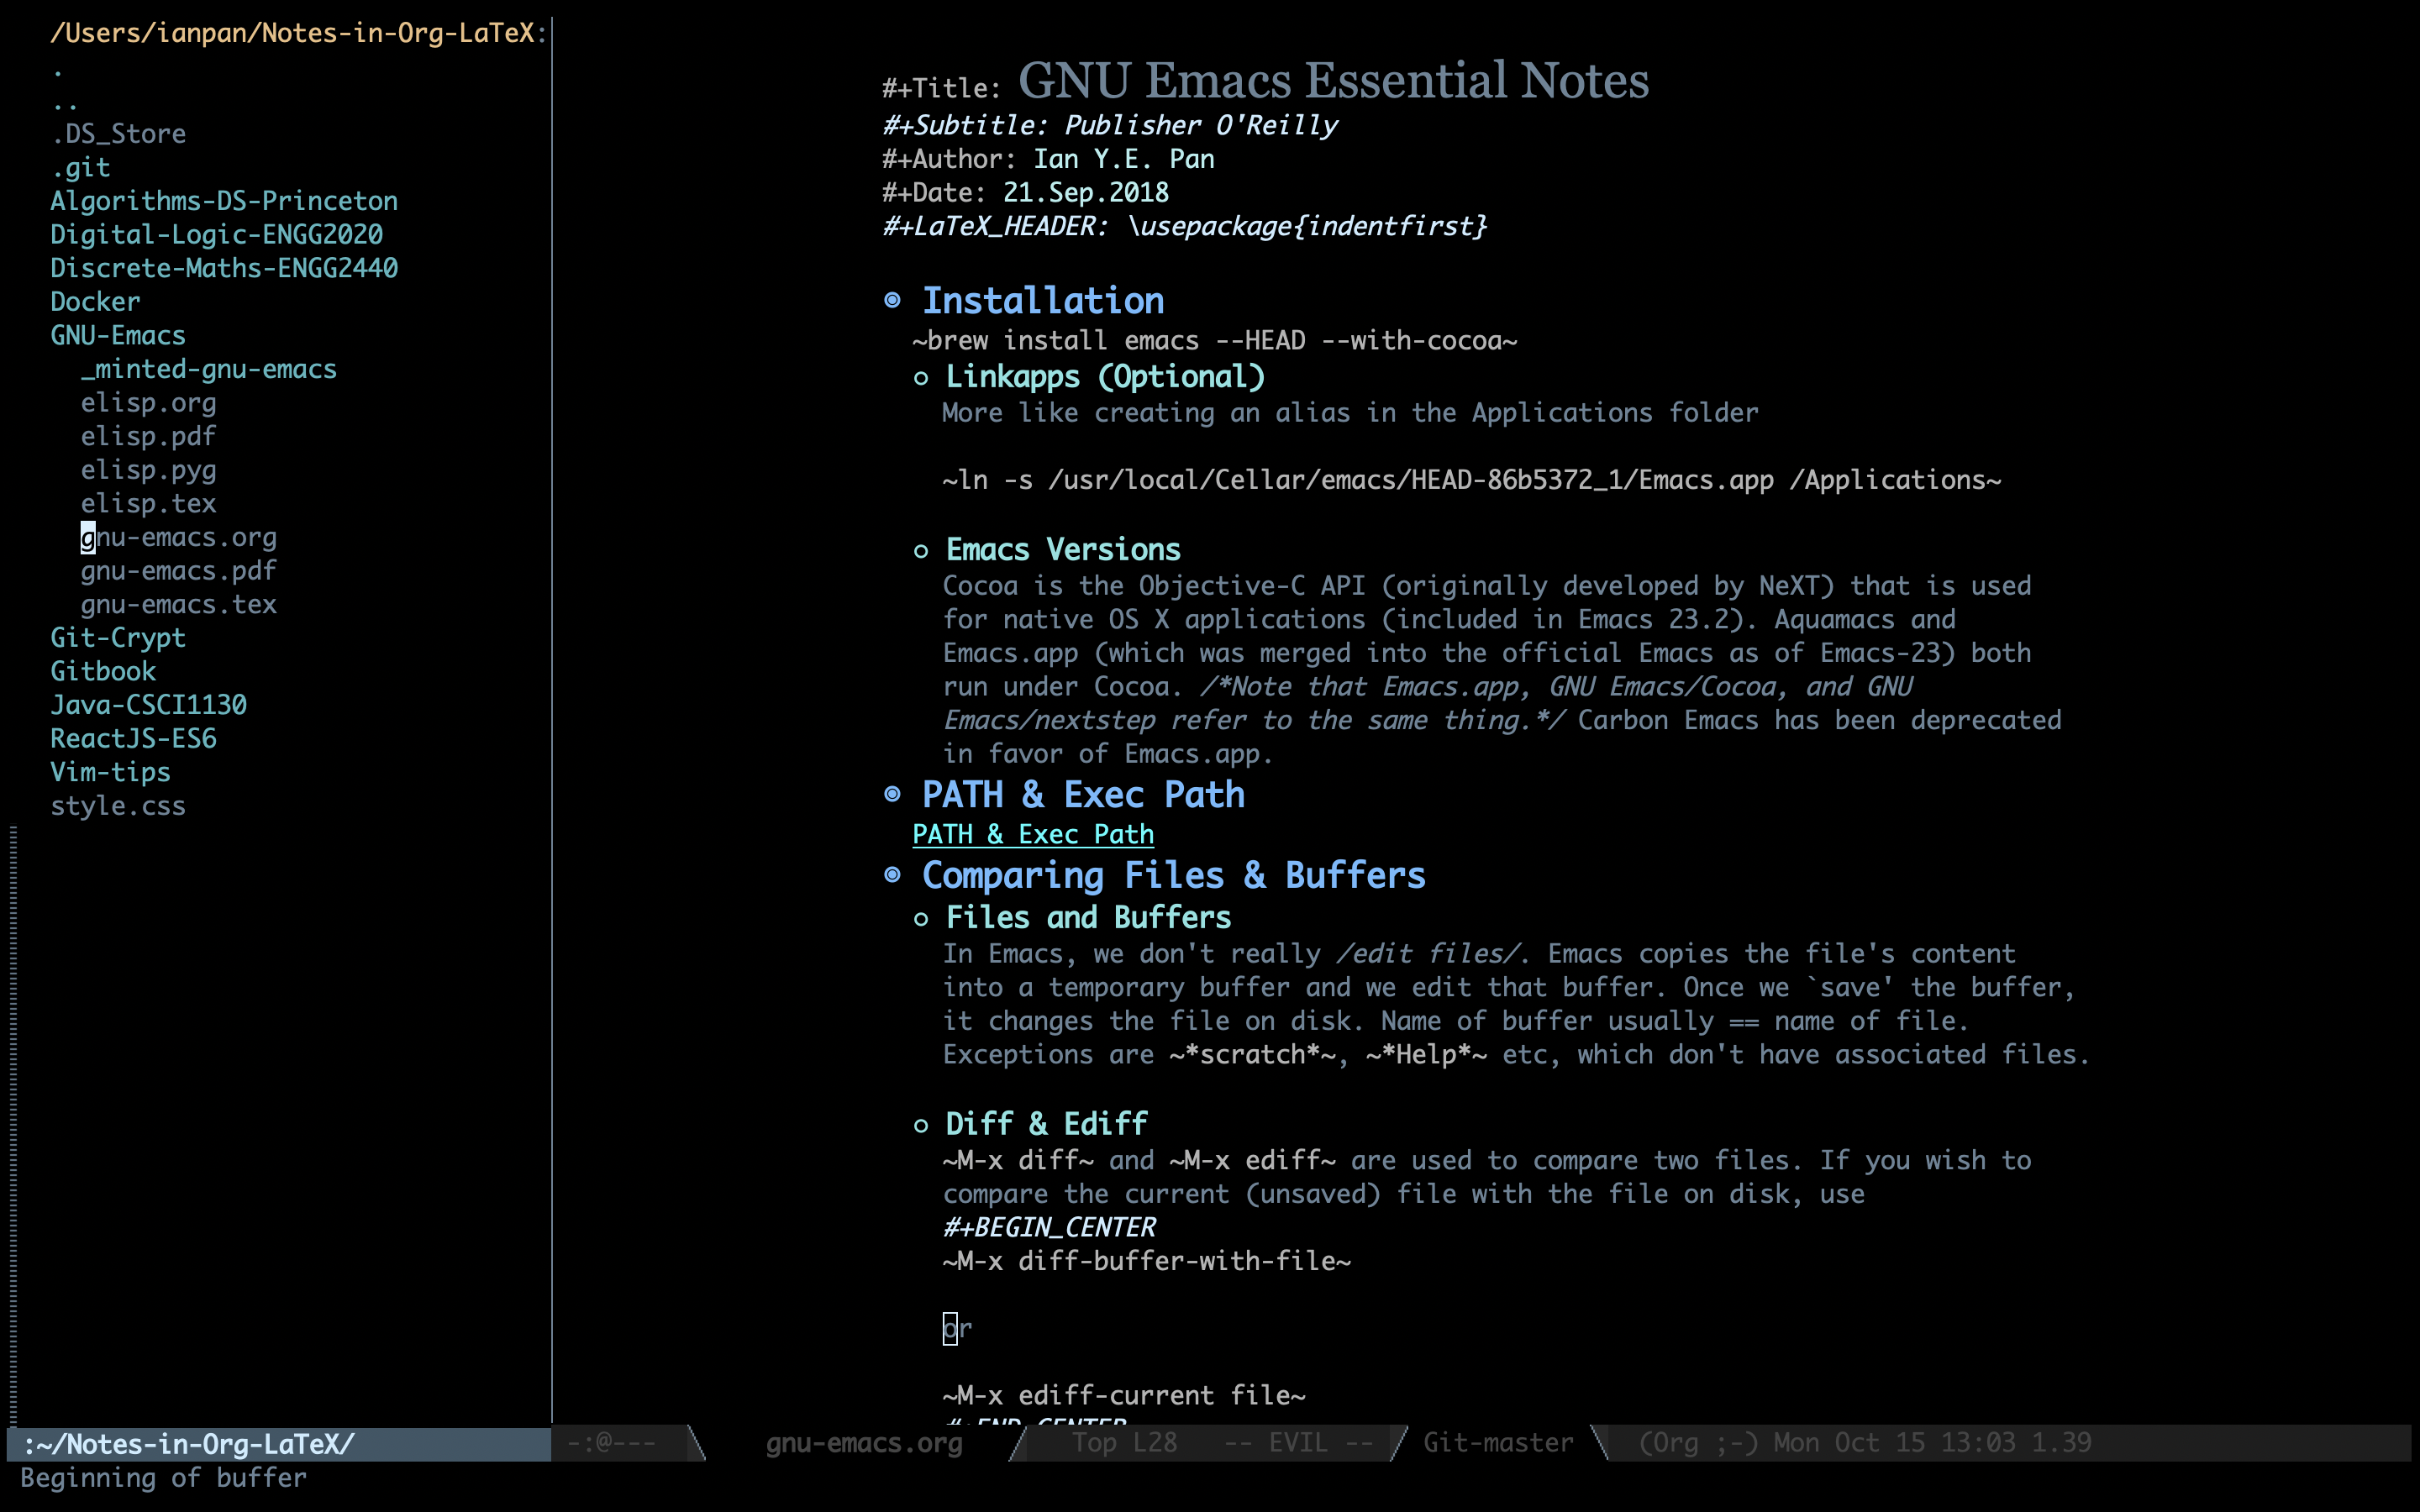This screenshot has width=2420, height=1512.
Task: Click the M-x ediff-current file line
Action: coord(1124,1395)
